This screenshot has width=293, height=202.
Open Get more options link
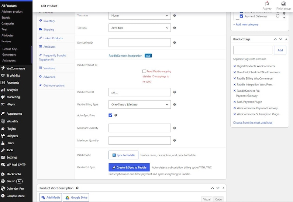(x=56, y=85)
